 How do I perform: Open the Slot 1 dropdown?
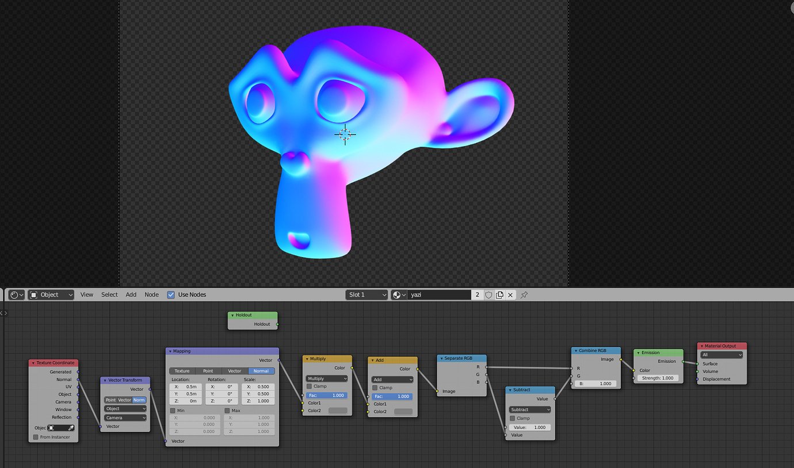[x=367, y=294]
